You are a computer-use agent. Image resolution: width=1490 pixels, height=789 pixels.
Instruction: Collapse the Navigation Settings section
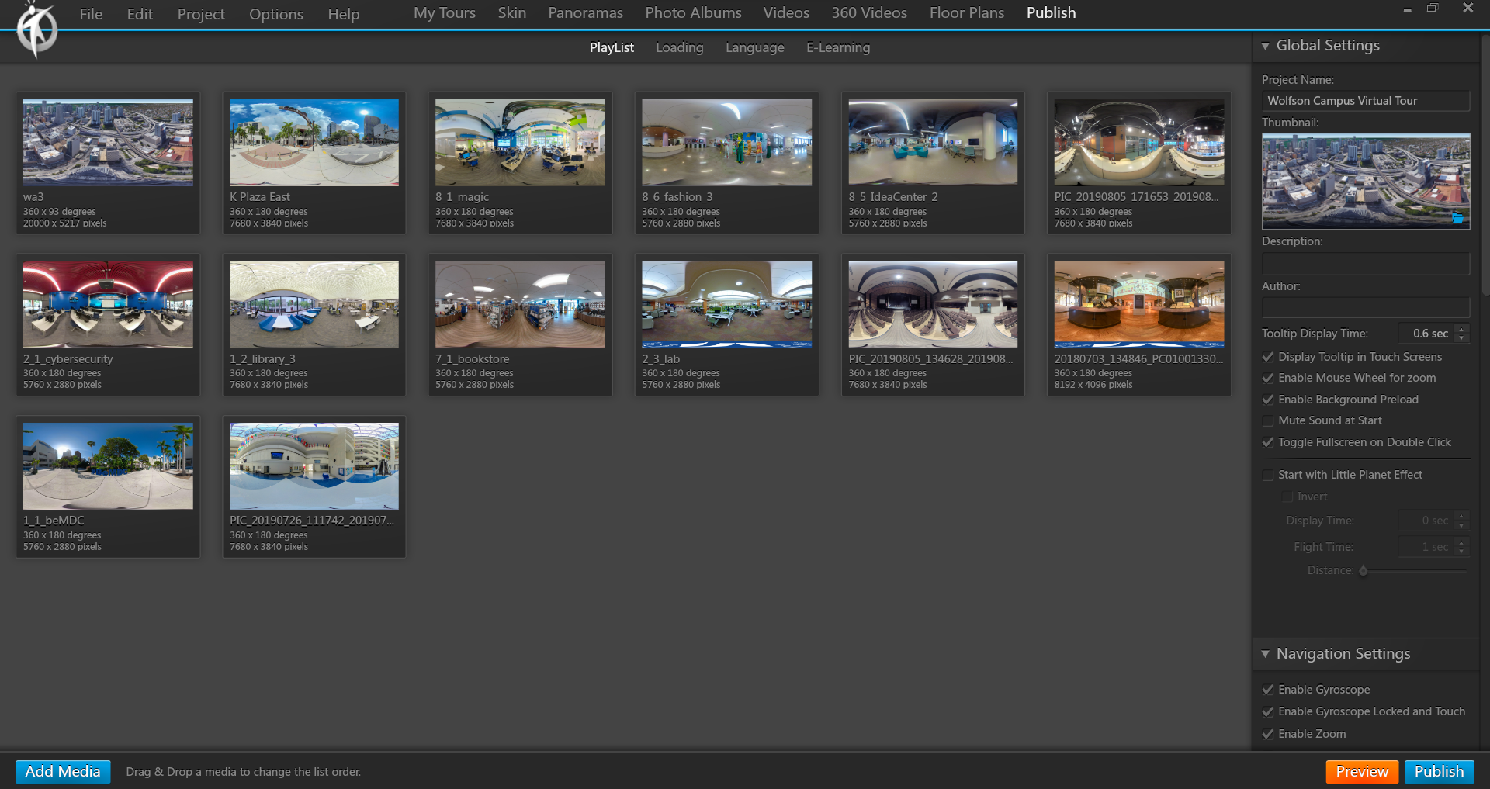coord(1266,654)
